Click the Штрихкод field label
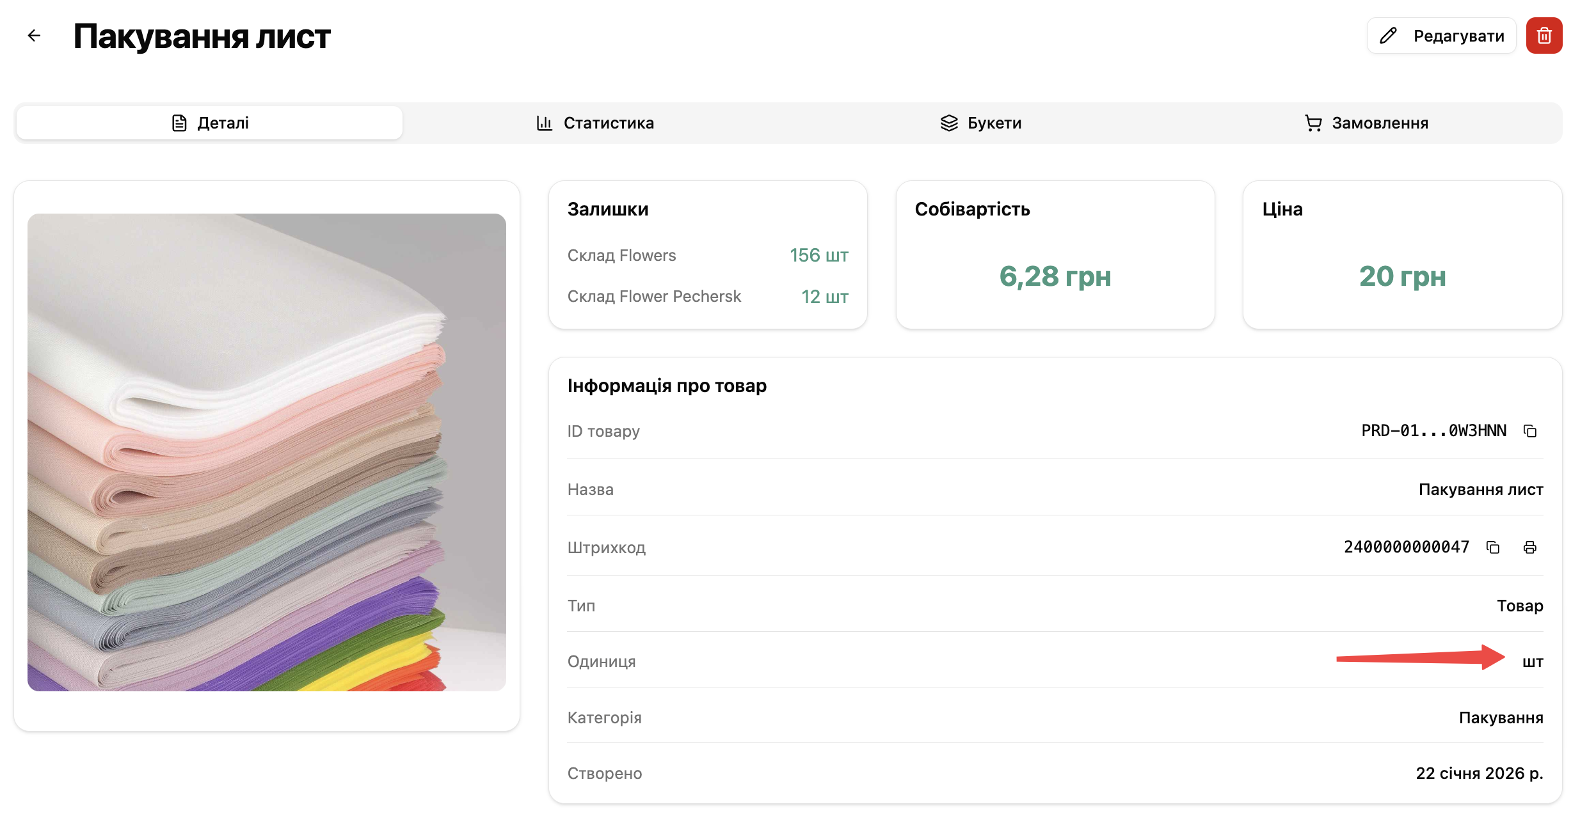 pyautogui.click(x=607, y=547)
